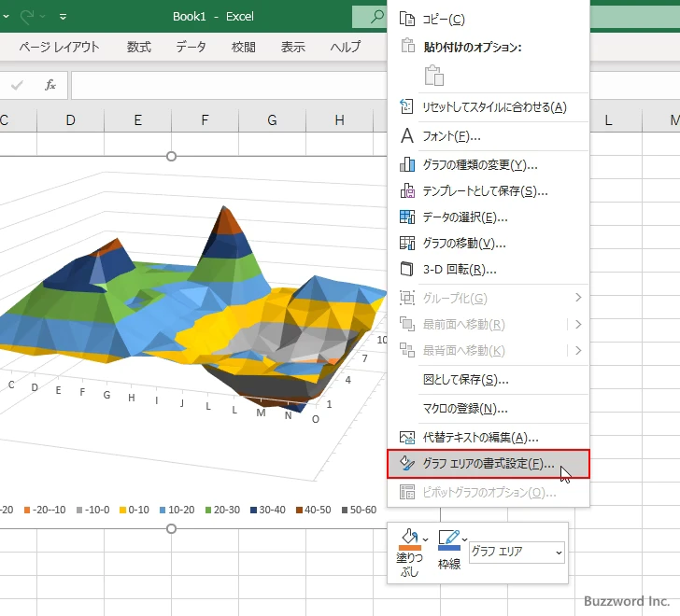Open the ヘルプ ribbon tab

[x=346, y=47]
